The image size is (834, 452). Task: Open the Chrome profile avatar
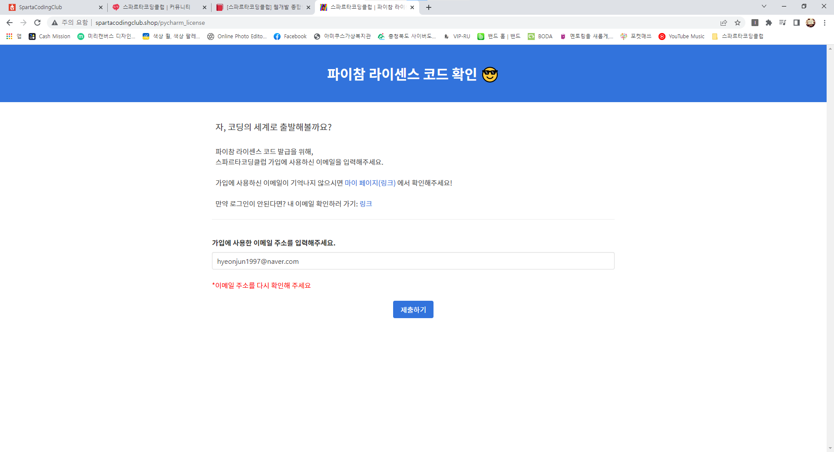pyautogui.click(x=811, y=23)
